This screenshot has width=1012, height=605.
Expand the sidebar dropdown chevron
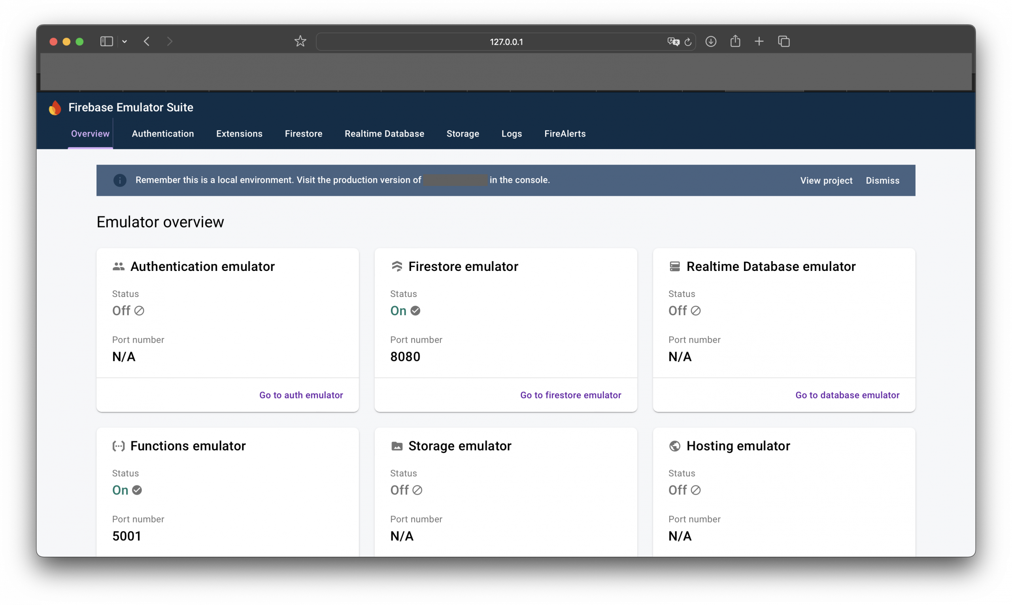tap(125, 41)
